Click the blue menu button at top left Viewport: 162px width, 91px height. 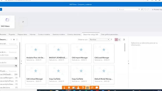click(x=1, y=9)
